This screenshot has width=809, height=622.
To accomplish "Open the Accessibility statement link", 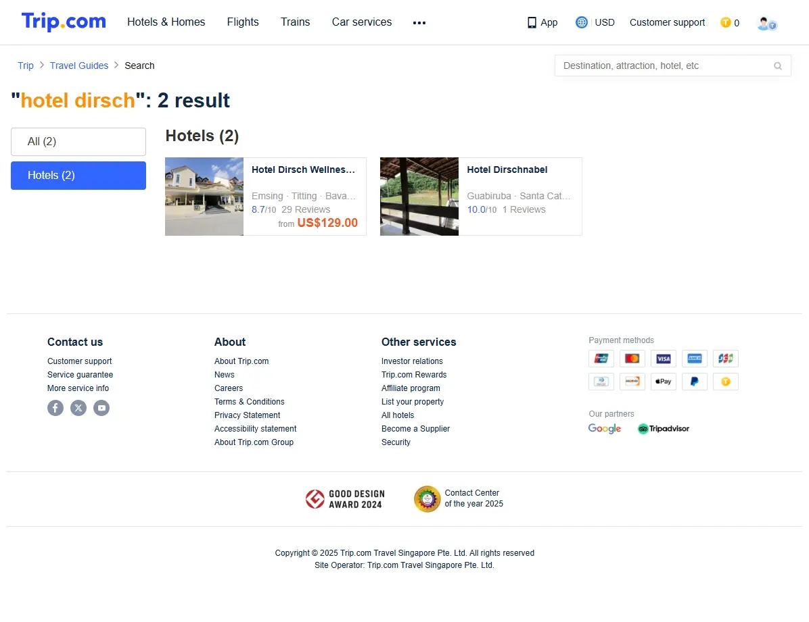I will (256, 428).
